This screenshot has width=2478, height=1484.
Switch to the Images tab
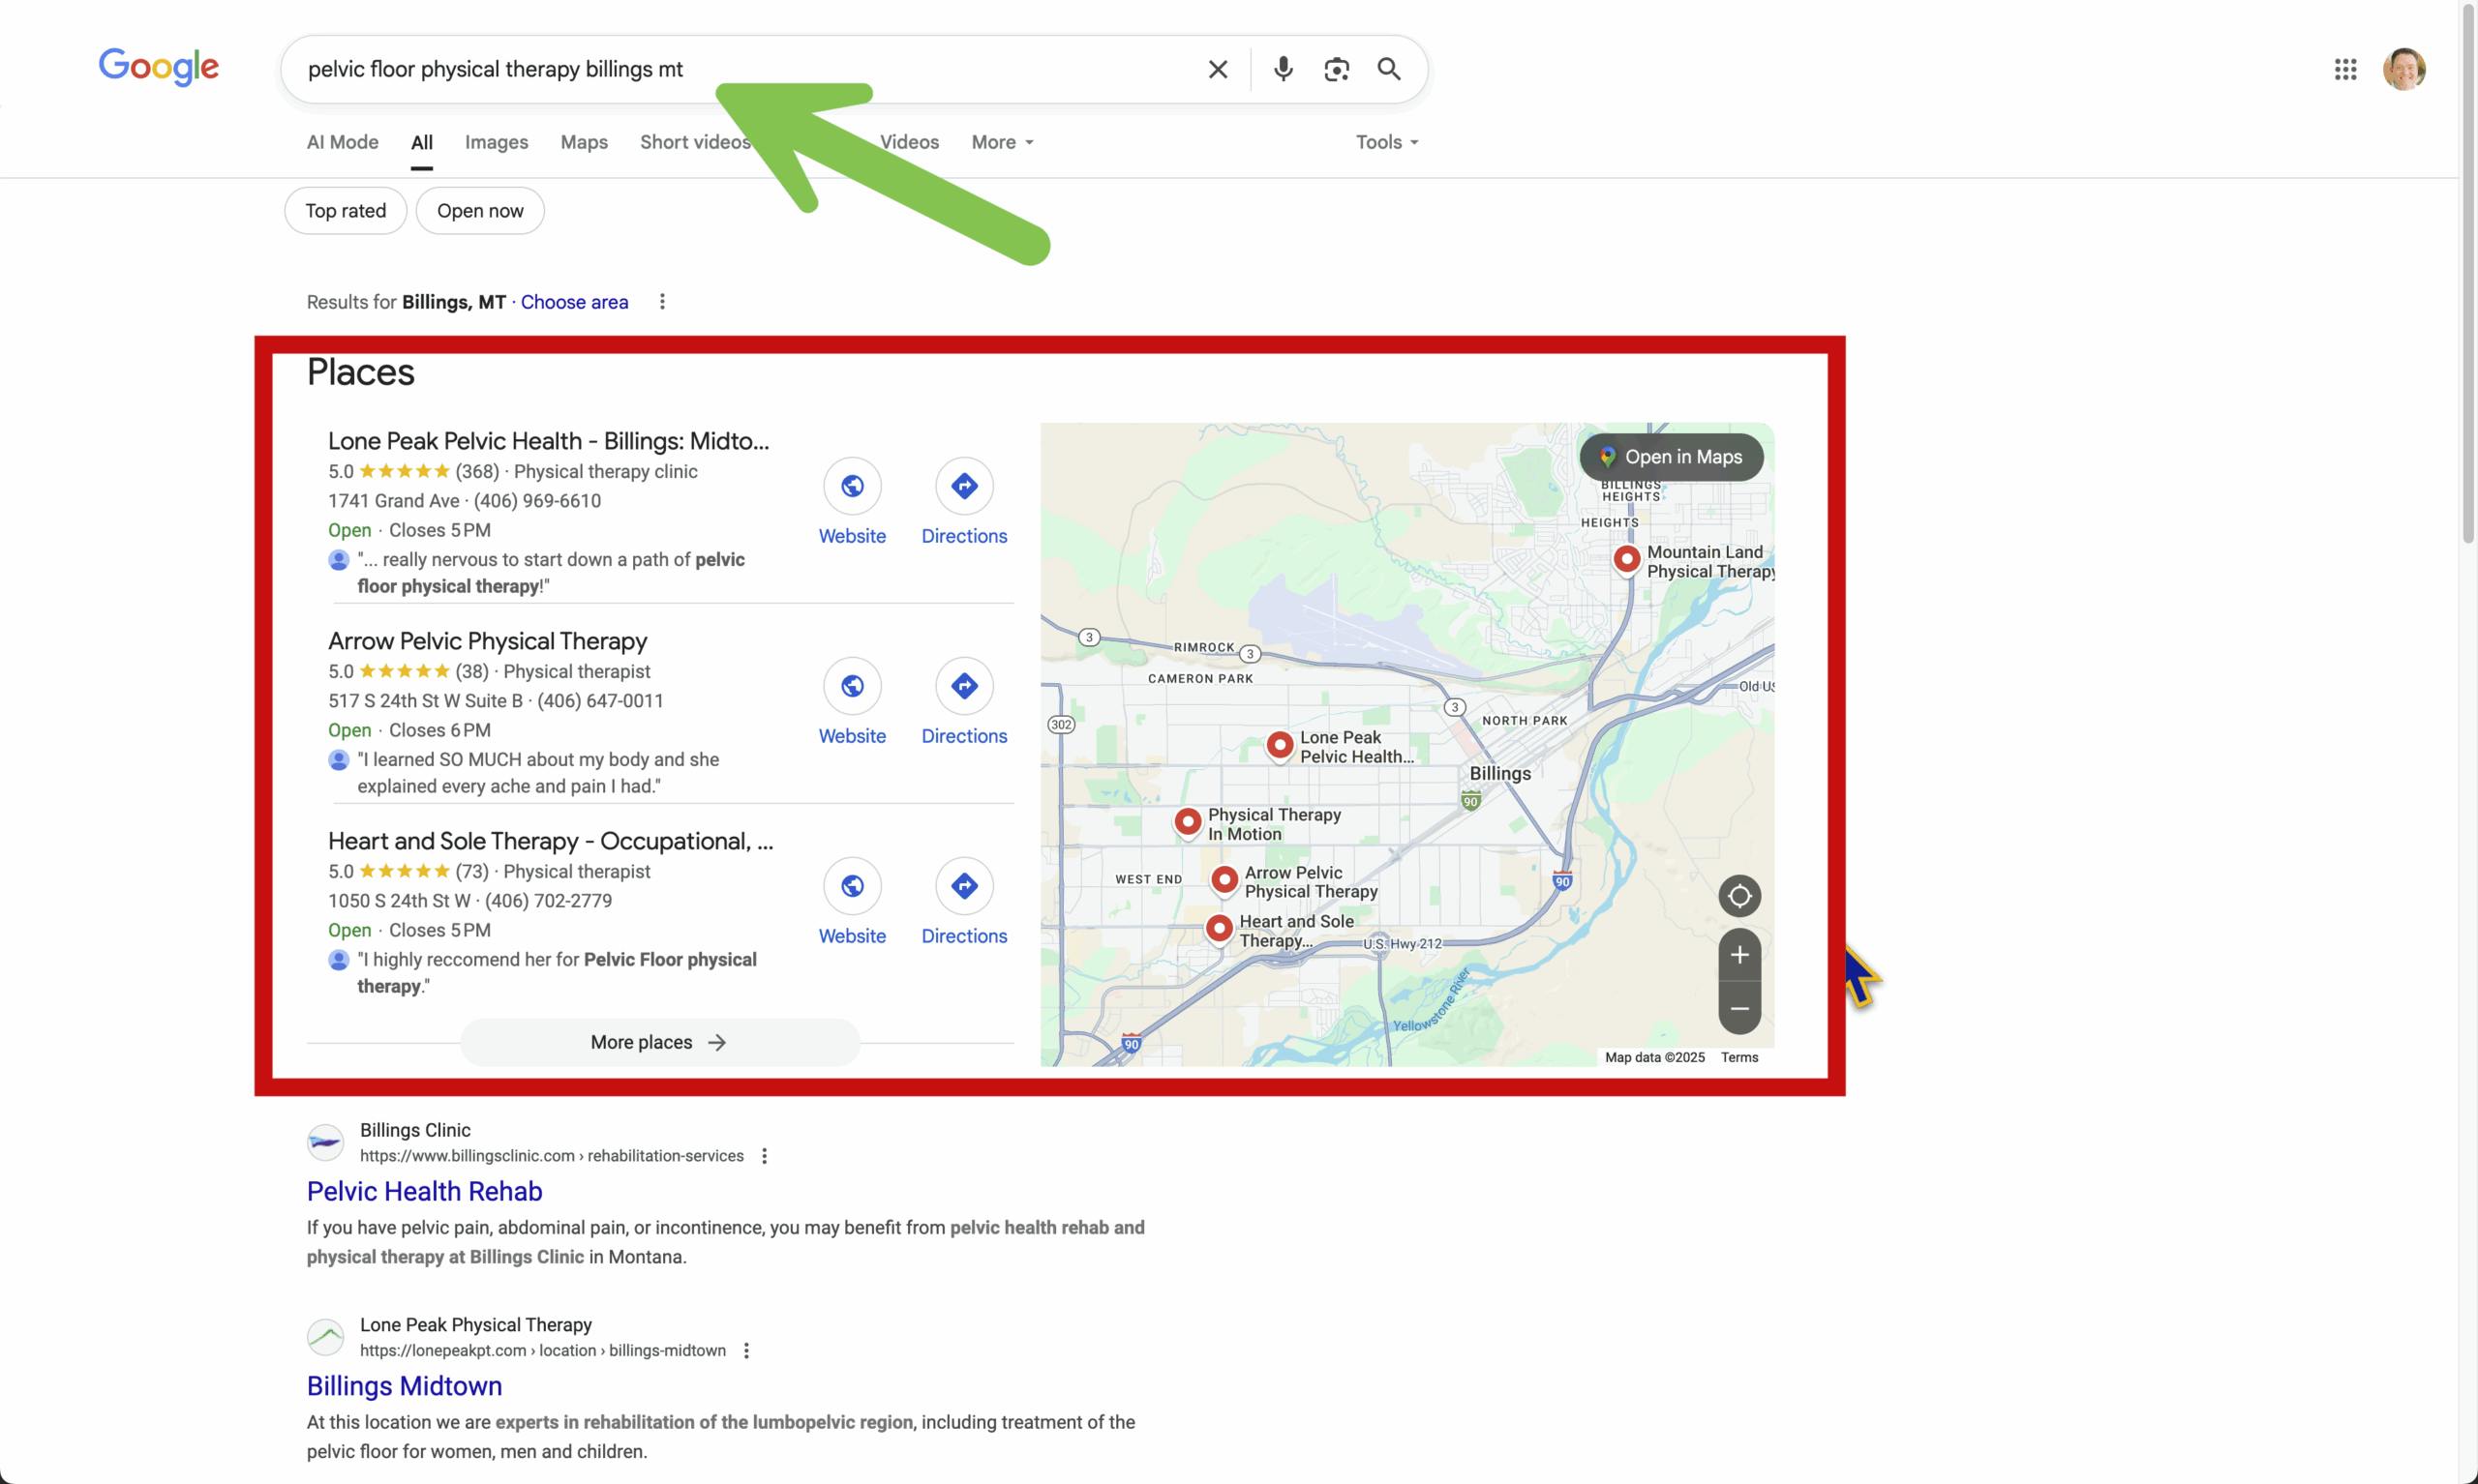coord(497,142)
